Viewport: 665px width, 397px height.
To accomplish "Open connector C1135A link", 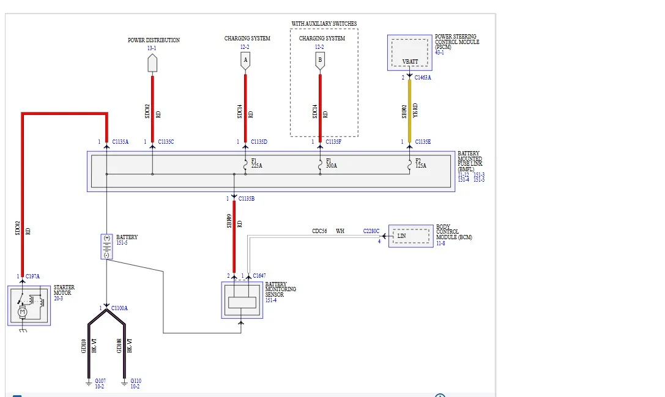I will click(120, 142).
